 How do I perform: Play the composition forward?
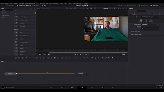coord(83,54)
